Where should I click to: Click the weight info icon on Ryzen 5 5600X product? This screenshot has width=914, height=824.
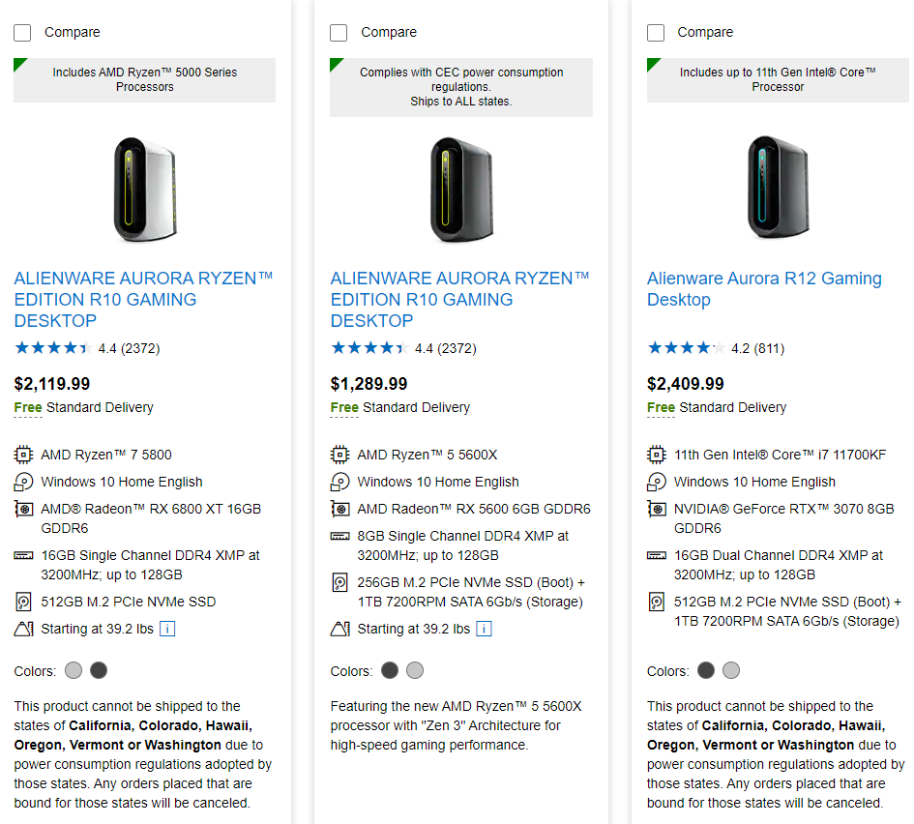(x=484, y=629)
